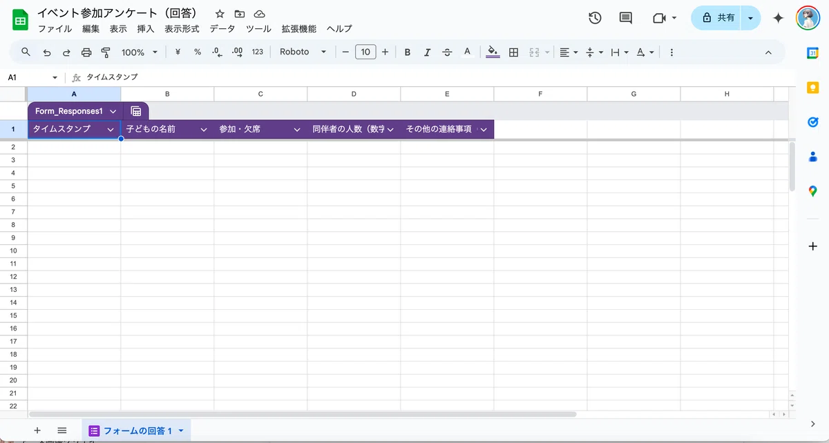Open the Keep side panel

[x=813, y=87]
